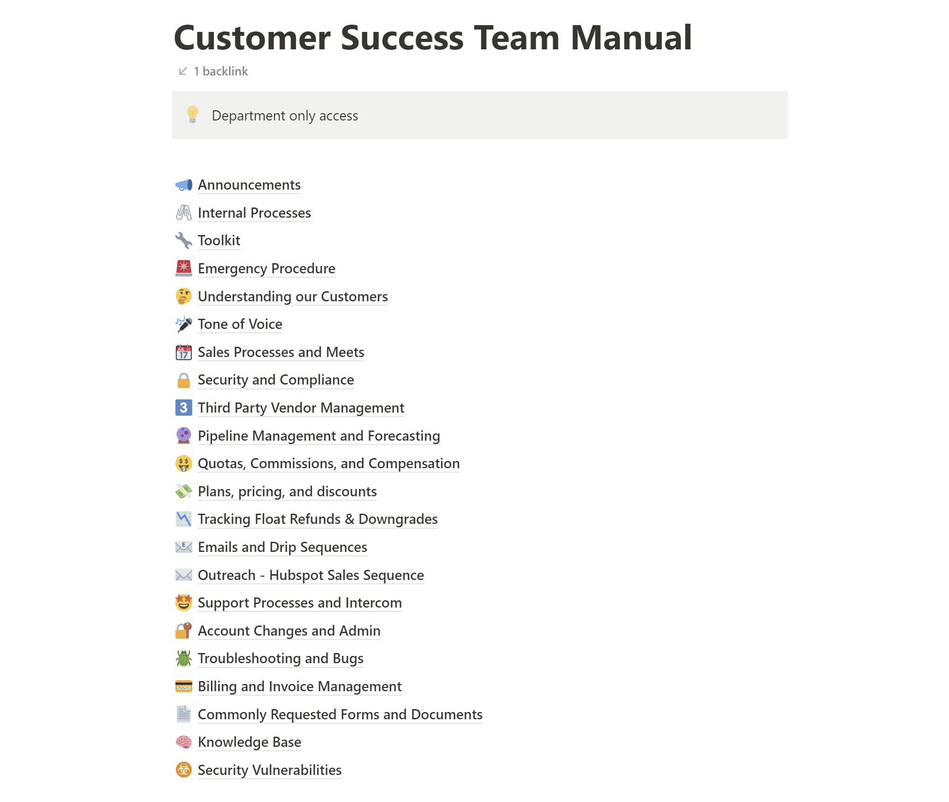Click the credit card Billing icon
This screenshot has height=802, width=949.
pyautogui.click(x=183, y=686)
